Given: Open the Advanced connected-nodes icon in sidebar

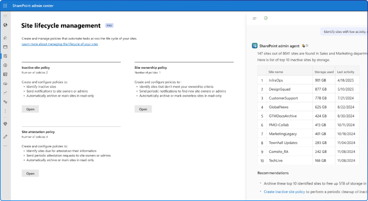Looking at the screenshot, I should (5, 102).
